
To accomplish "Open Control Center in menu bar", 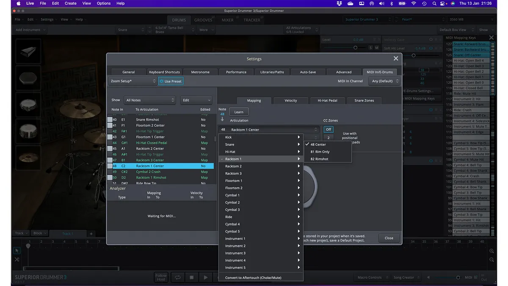I will [443, 3].
